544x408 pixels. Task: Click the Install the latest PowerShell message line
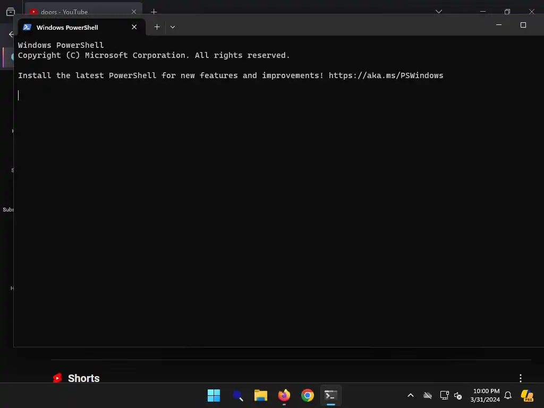[x=231, y=75]
